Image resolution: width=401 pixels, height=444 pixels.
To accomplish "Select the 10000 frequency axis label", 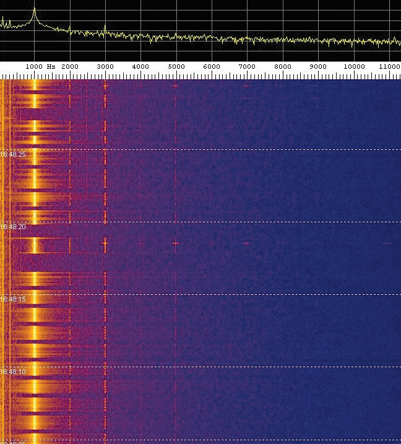I will pos(354,66).
